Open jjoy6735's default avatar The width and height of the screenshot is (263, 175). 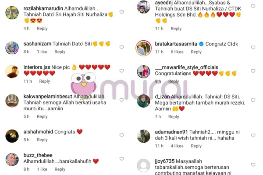click(143, 165)
